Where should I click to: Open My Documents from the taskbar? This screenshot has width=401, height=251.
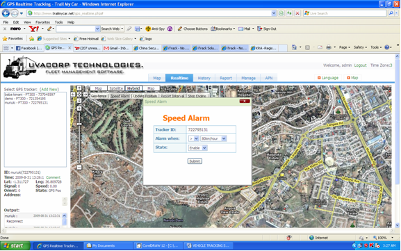click(x=108, y=245)
